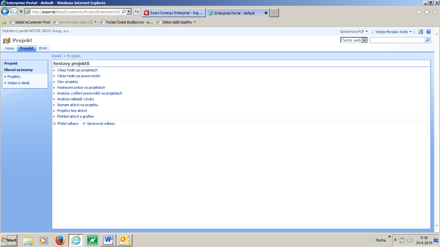Click the page scrollbar up arrow
Image resolution: width=440 pixels, height=247 pixels.
point(437,34)
